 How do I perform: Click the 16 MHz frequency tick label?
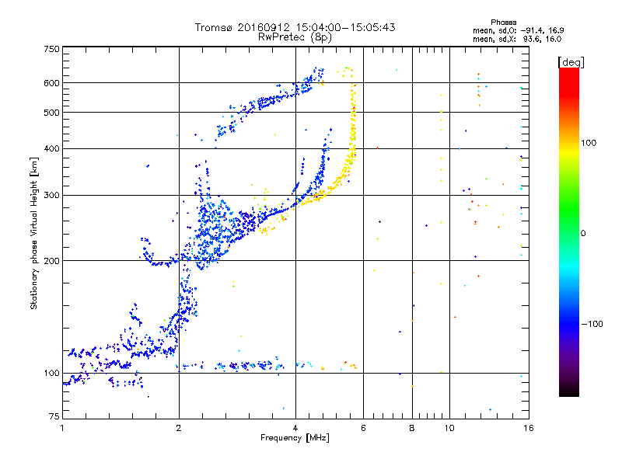529,428
